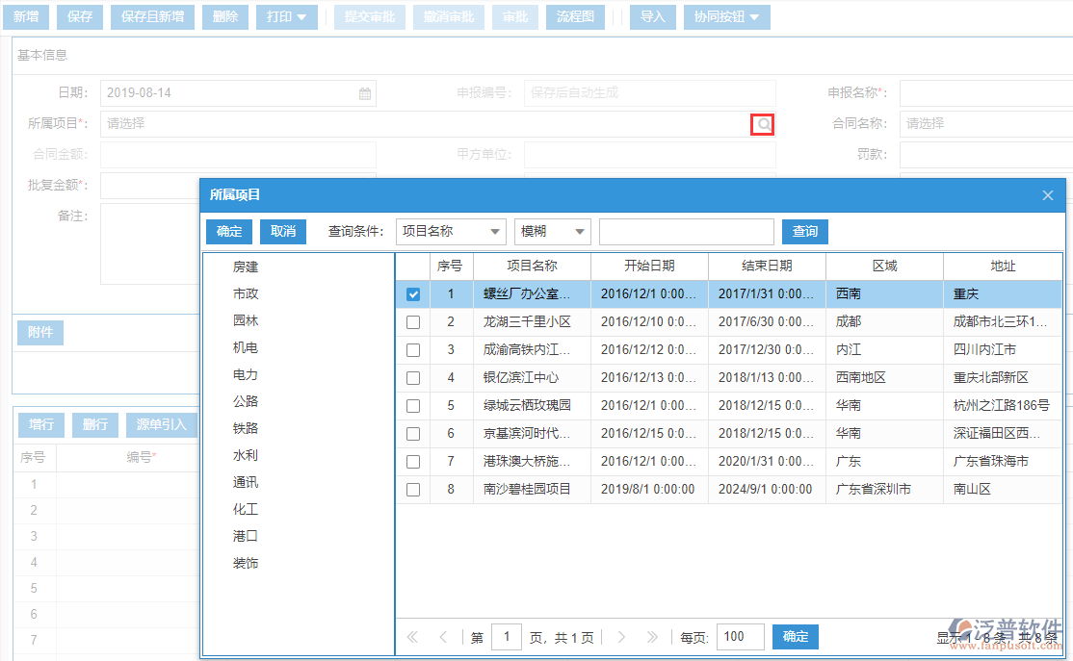Open the 模糊 match condition dropdown
This screenshot has width=1073, height=661.
(x=551, y=231)
